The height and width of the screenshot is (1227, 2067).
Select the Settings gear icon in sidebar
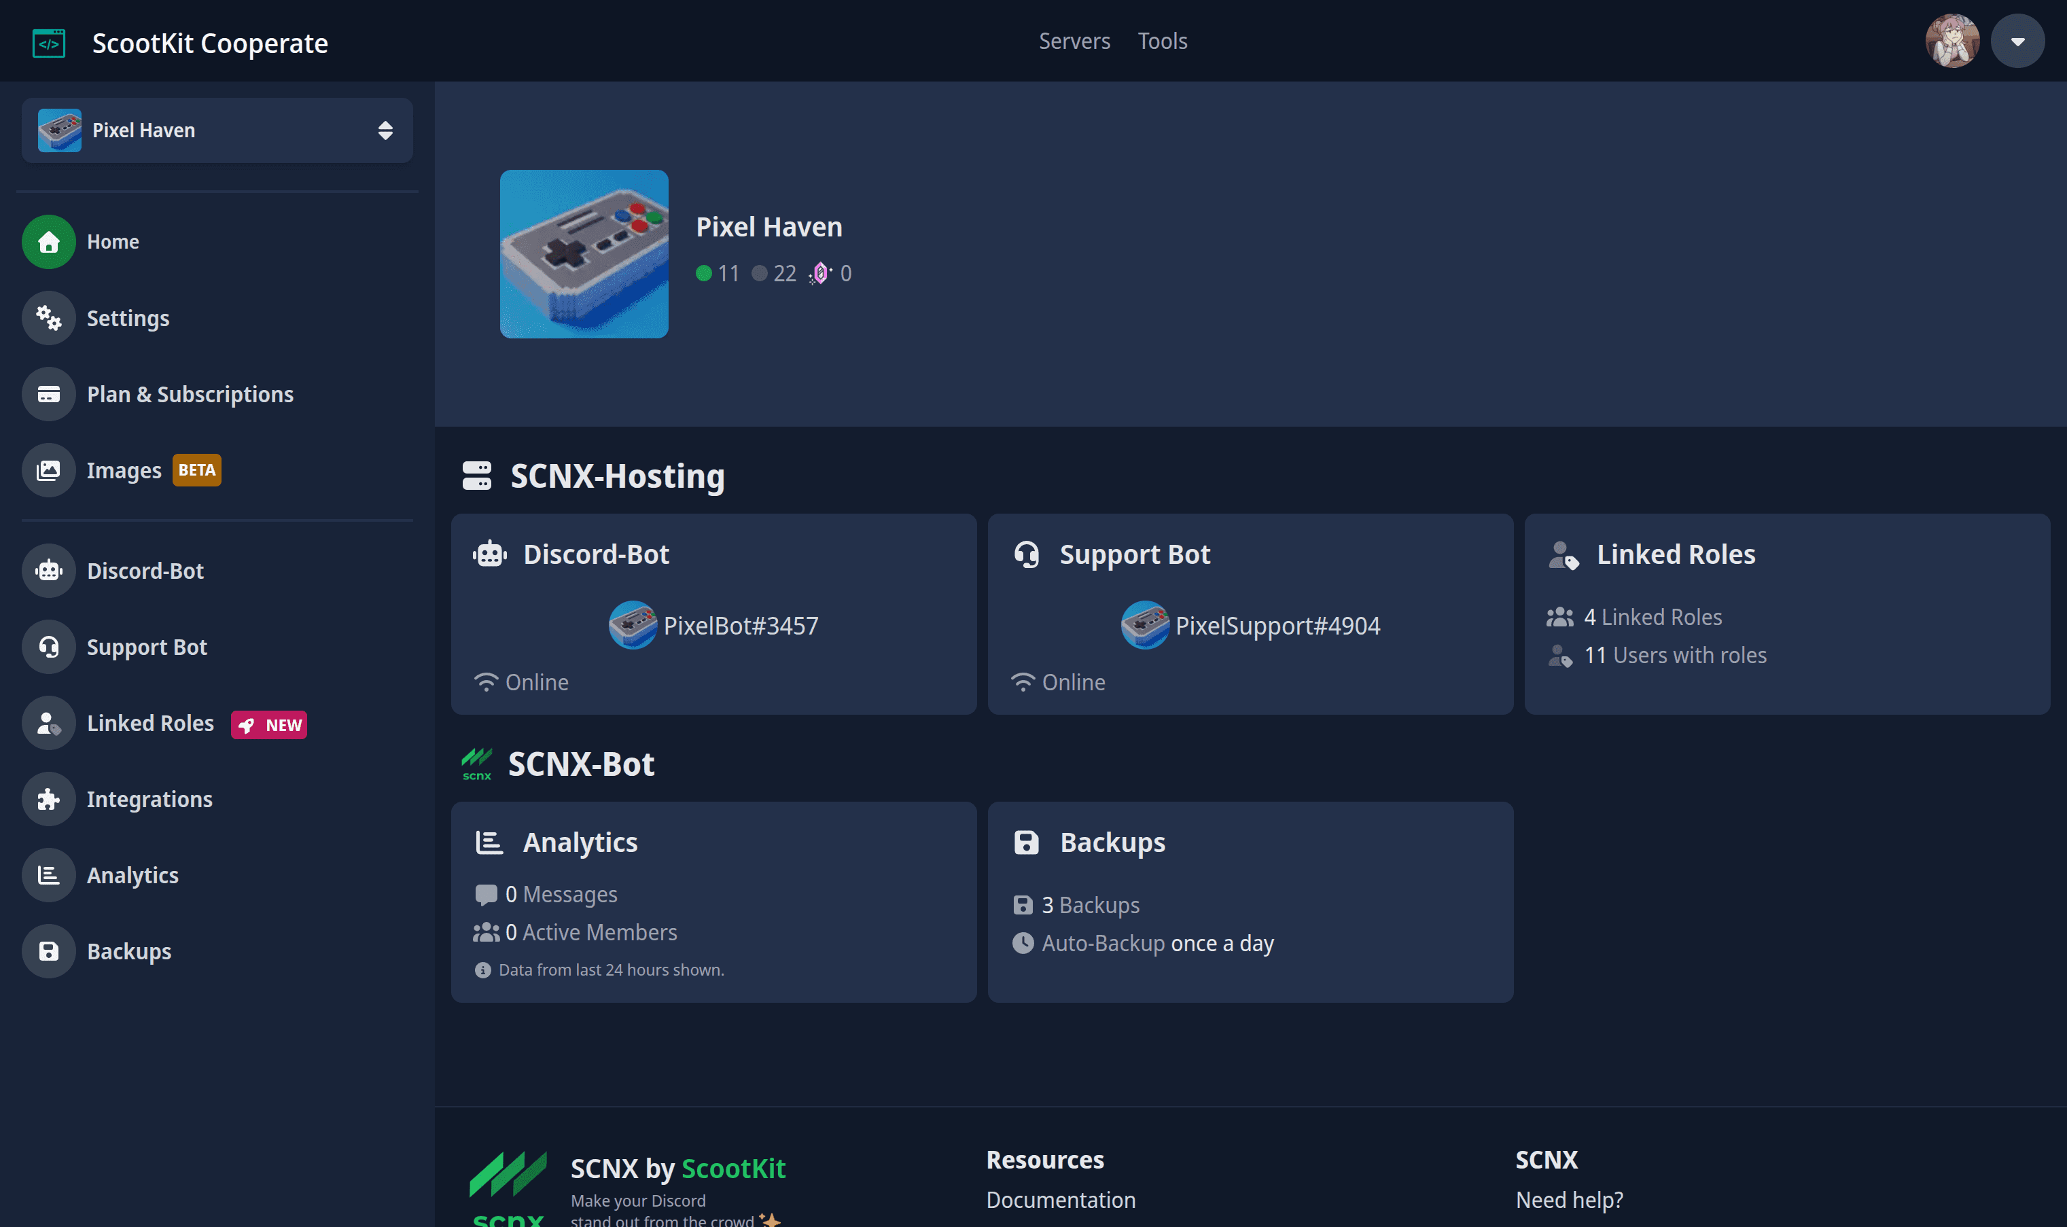(x=48, y=317)
